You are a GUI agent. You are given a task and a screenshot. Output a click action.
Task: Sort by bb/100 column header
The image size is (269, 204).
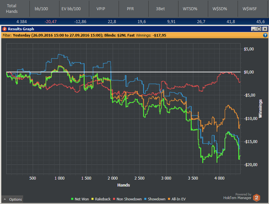point(42,9)
